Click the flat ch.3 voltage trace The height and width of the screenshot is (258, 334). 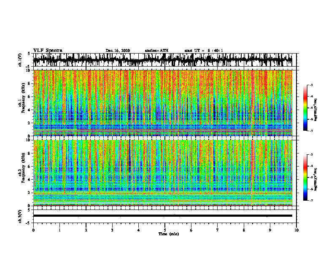[x=162, y=216]
